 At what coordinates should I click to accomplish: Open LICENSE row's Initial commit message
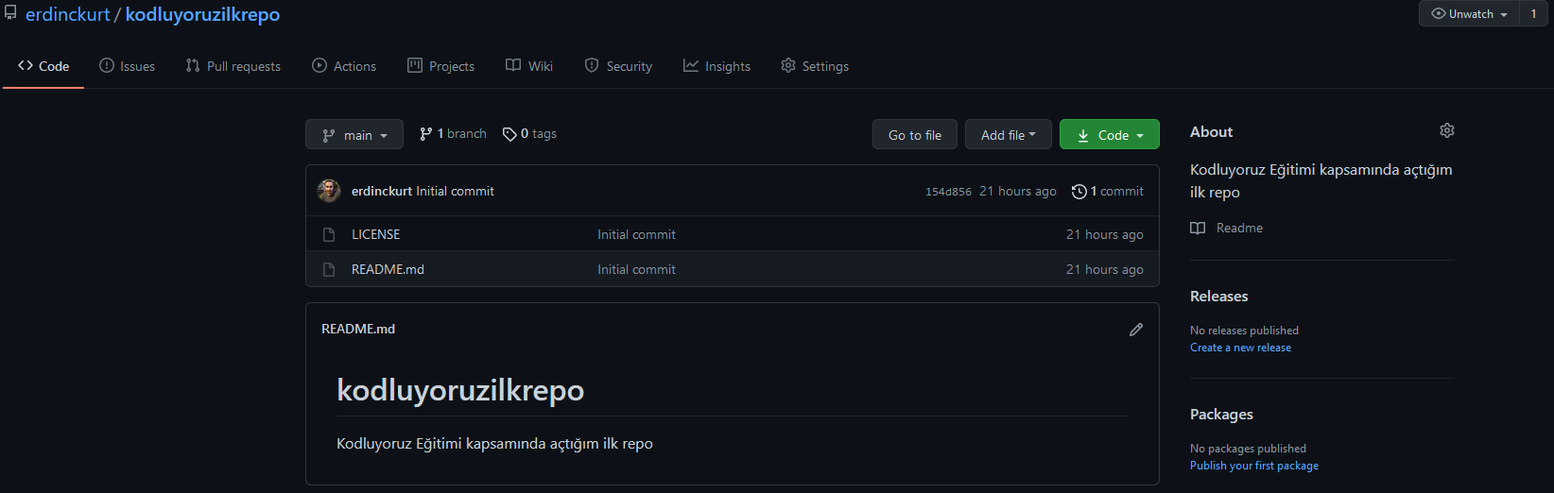click(x=636, y=234)
